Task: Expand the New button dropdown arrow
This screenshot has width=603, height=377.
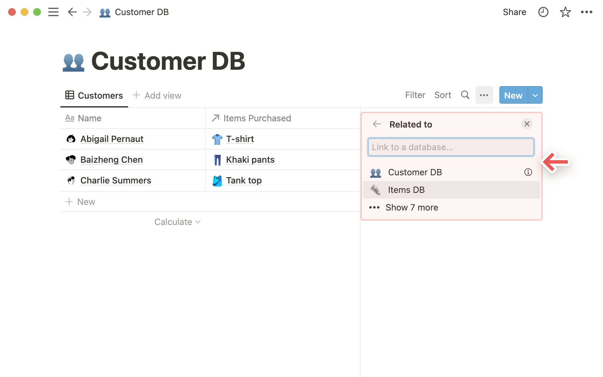Action: (535, 95)
